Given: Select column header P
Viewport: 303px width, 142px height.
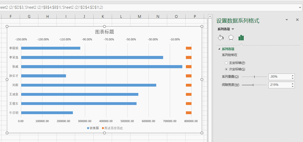Looking at the screenshot, I should (195, 17).
